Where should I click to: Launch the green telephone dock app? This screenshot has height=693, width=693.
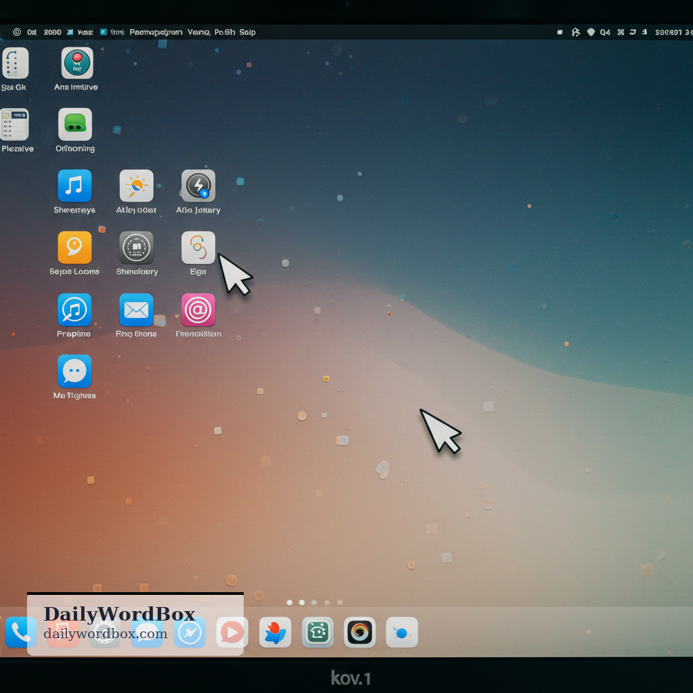coord(317,633)
